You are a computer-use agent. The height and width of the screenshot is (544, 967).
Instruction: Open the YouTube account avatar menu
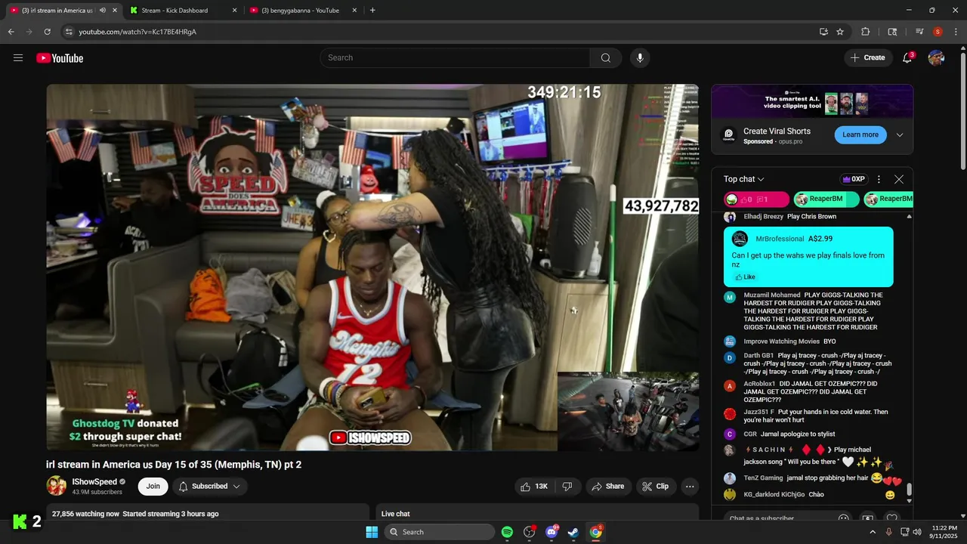[x=936, y=58]
